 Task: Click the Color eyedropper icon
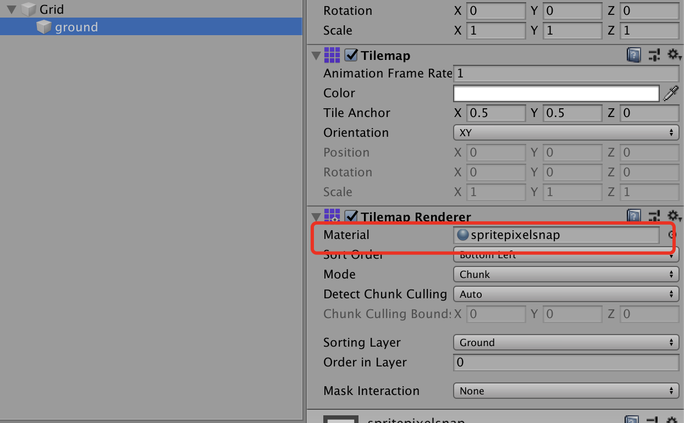click(671, 93)
